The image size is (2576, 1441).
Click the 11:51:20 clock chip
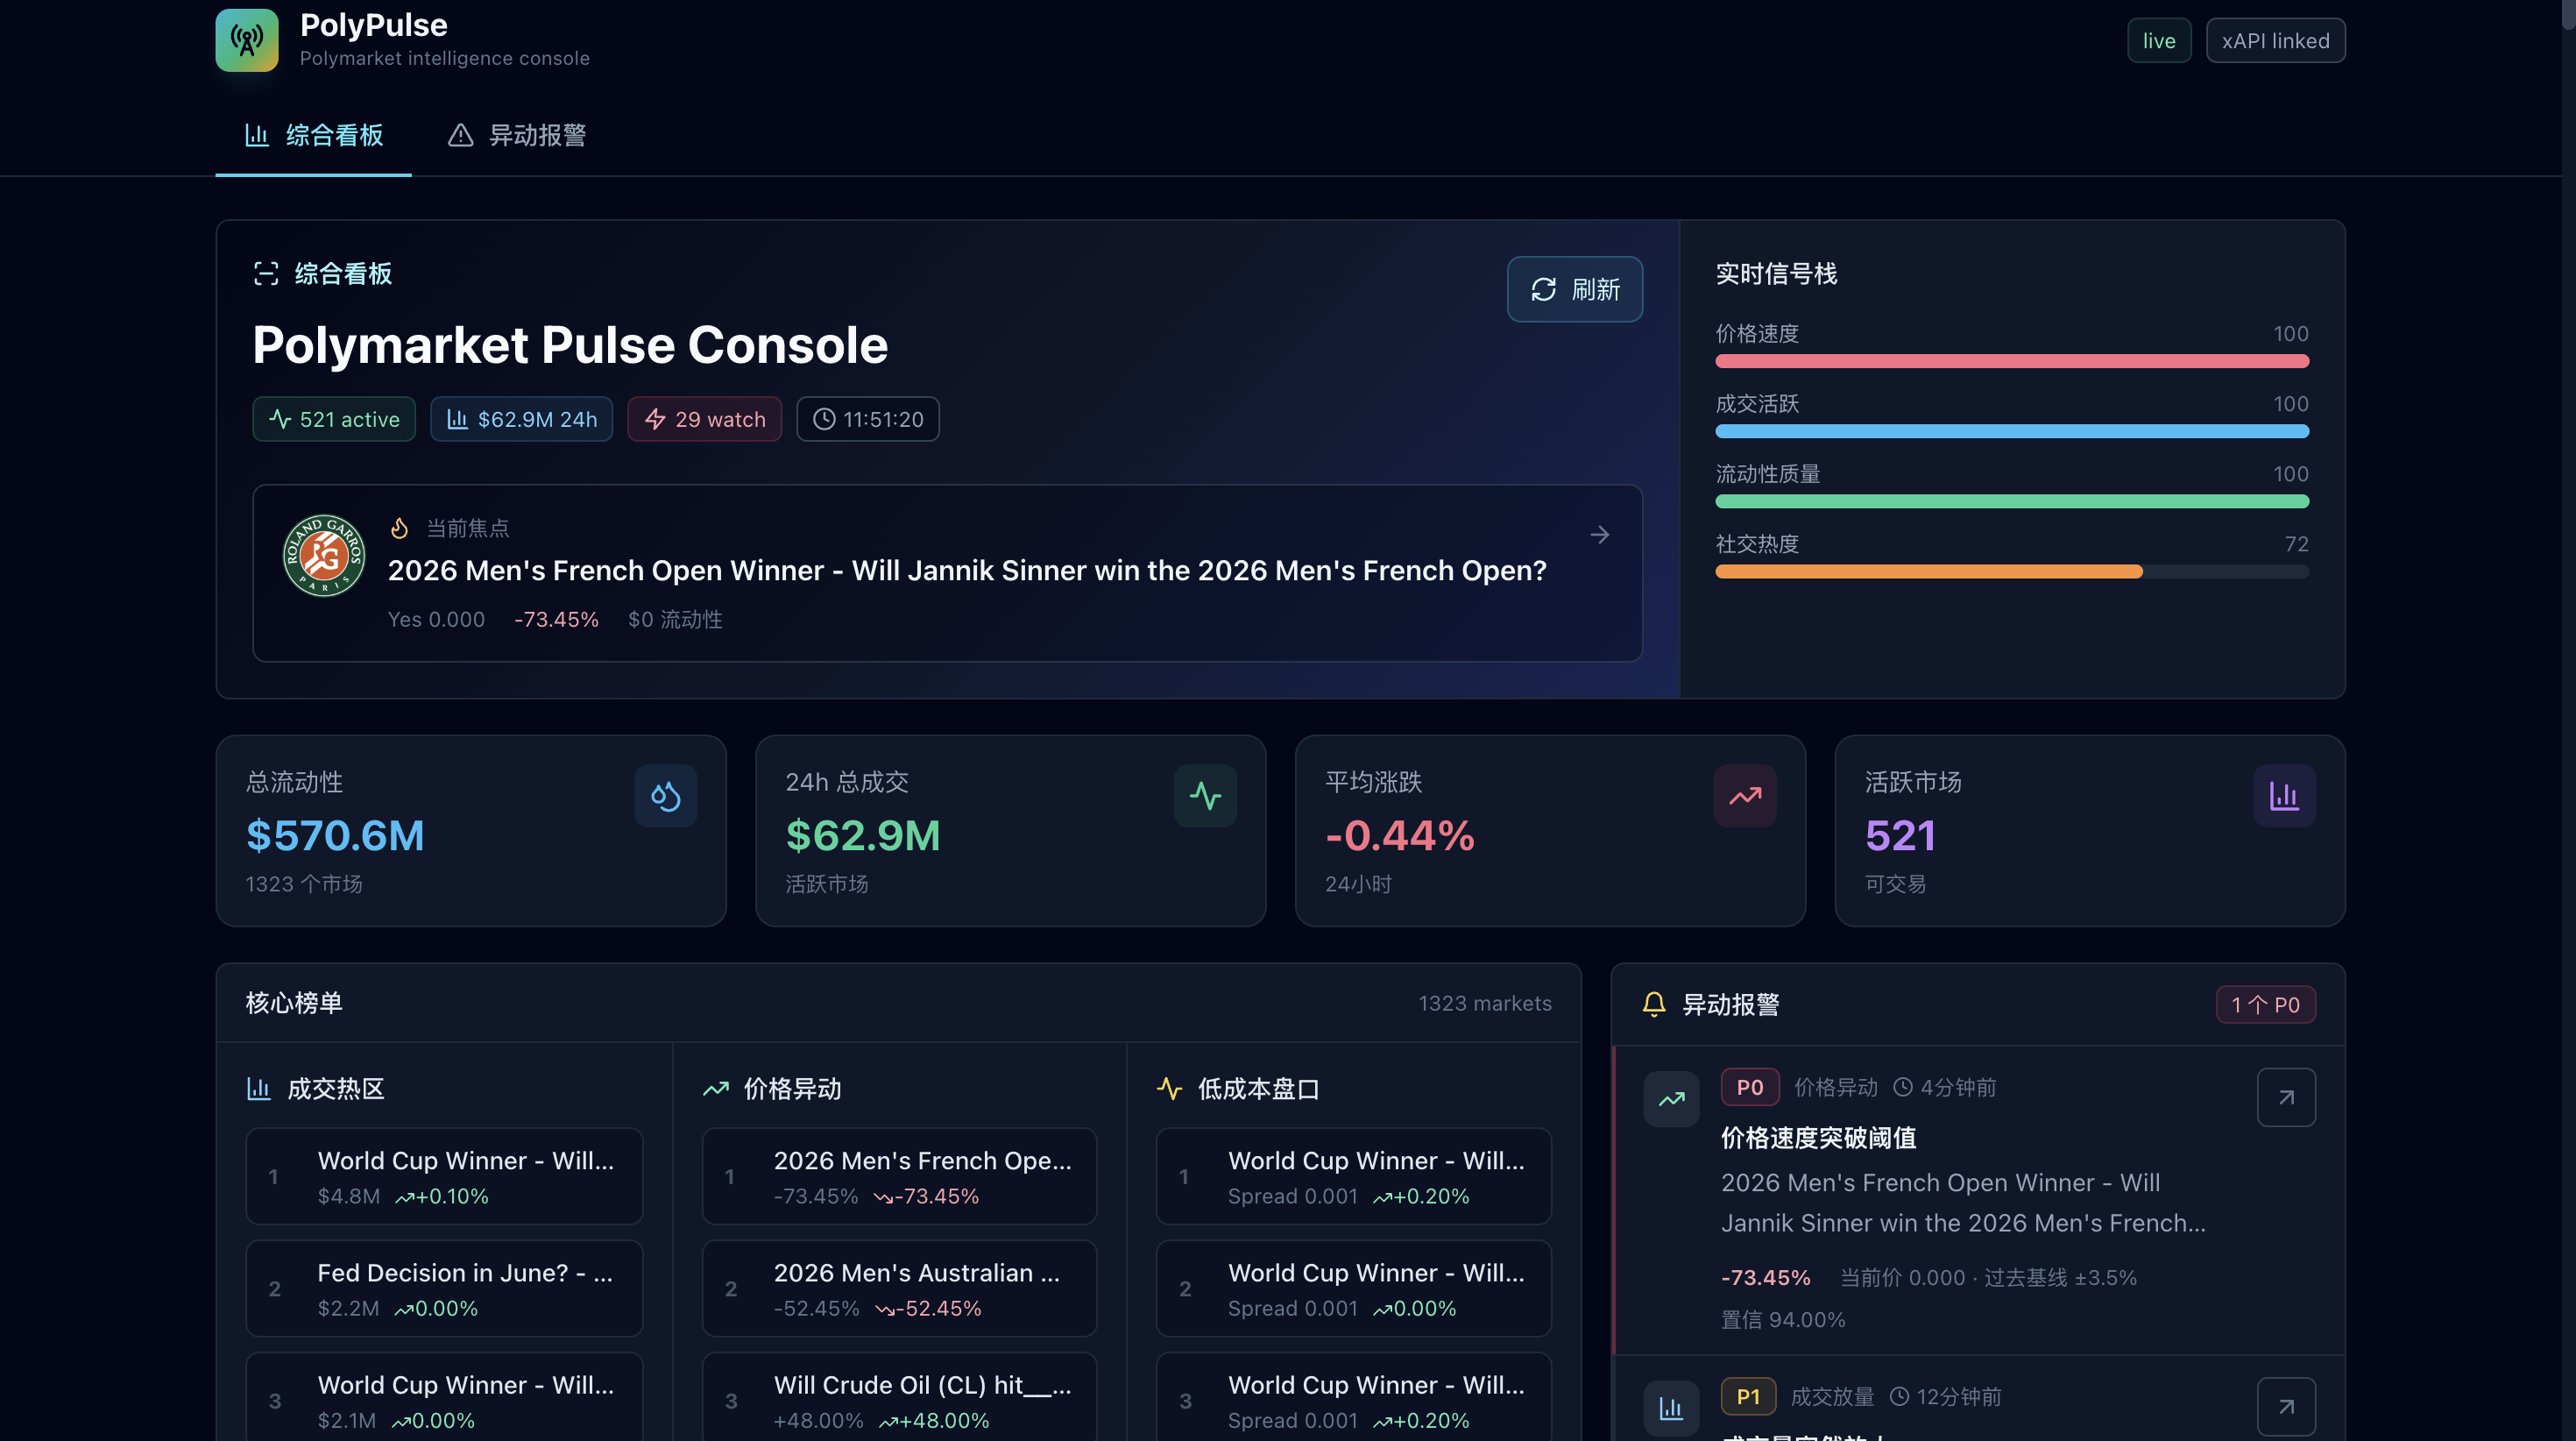click(868, 419)
